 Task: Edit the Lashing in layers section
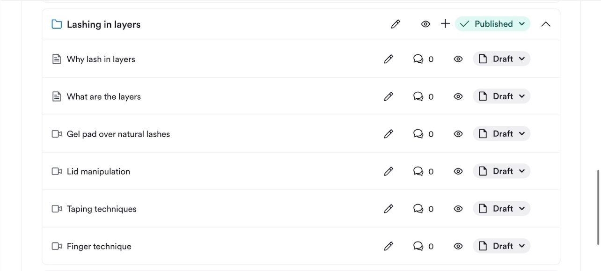pyautogui.click(x=396, y=24)
